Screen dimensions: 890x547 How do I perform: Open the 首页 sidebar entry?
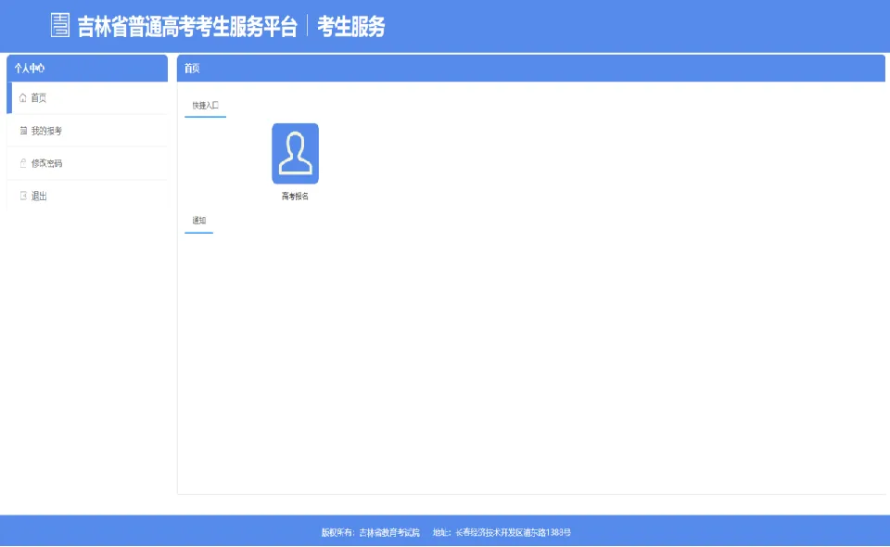(x=41, y=97)
